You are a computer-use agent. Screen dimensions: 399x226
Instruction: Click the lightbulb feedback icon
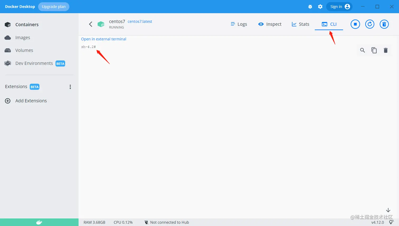point(391,222)
